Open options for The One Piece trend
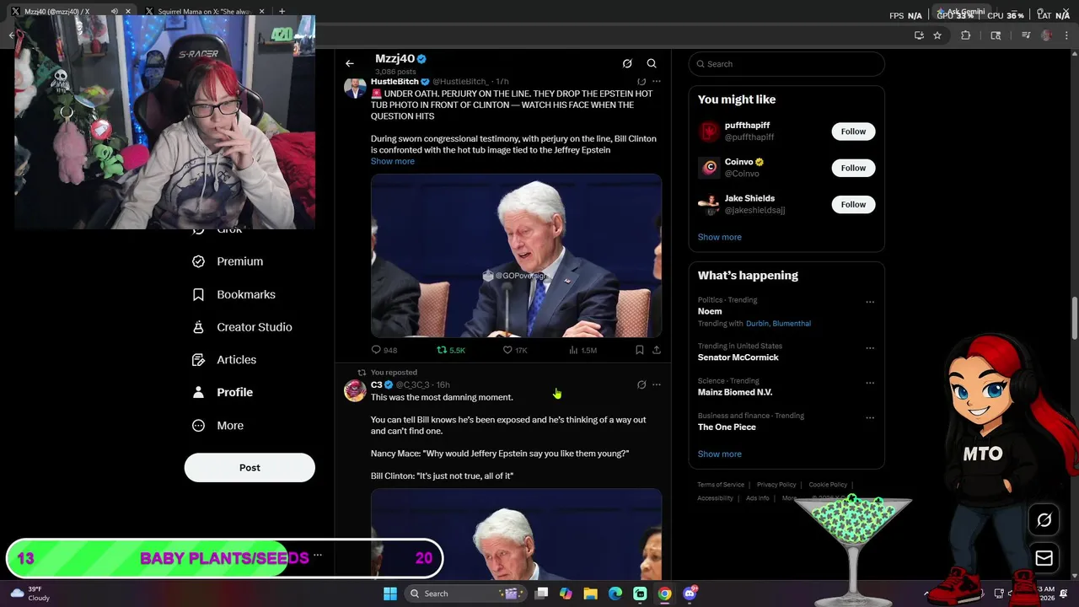The image size is (1079, 607). pyautogui.click(x=870, y=417)
